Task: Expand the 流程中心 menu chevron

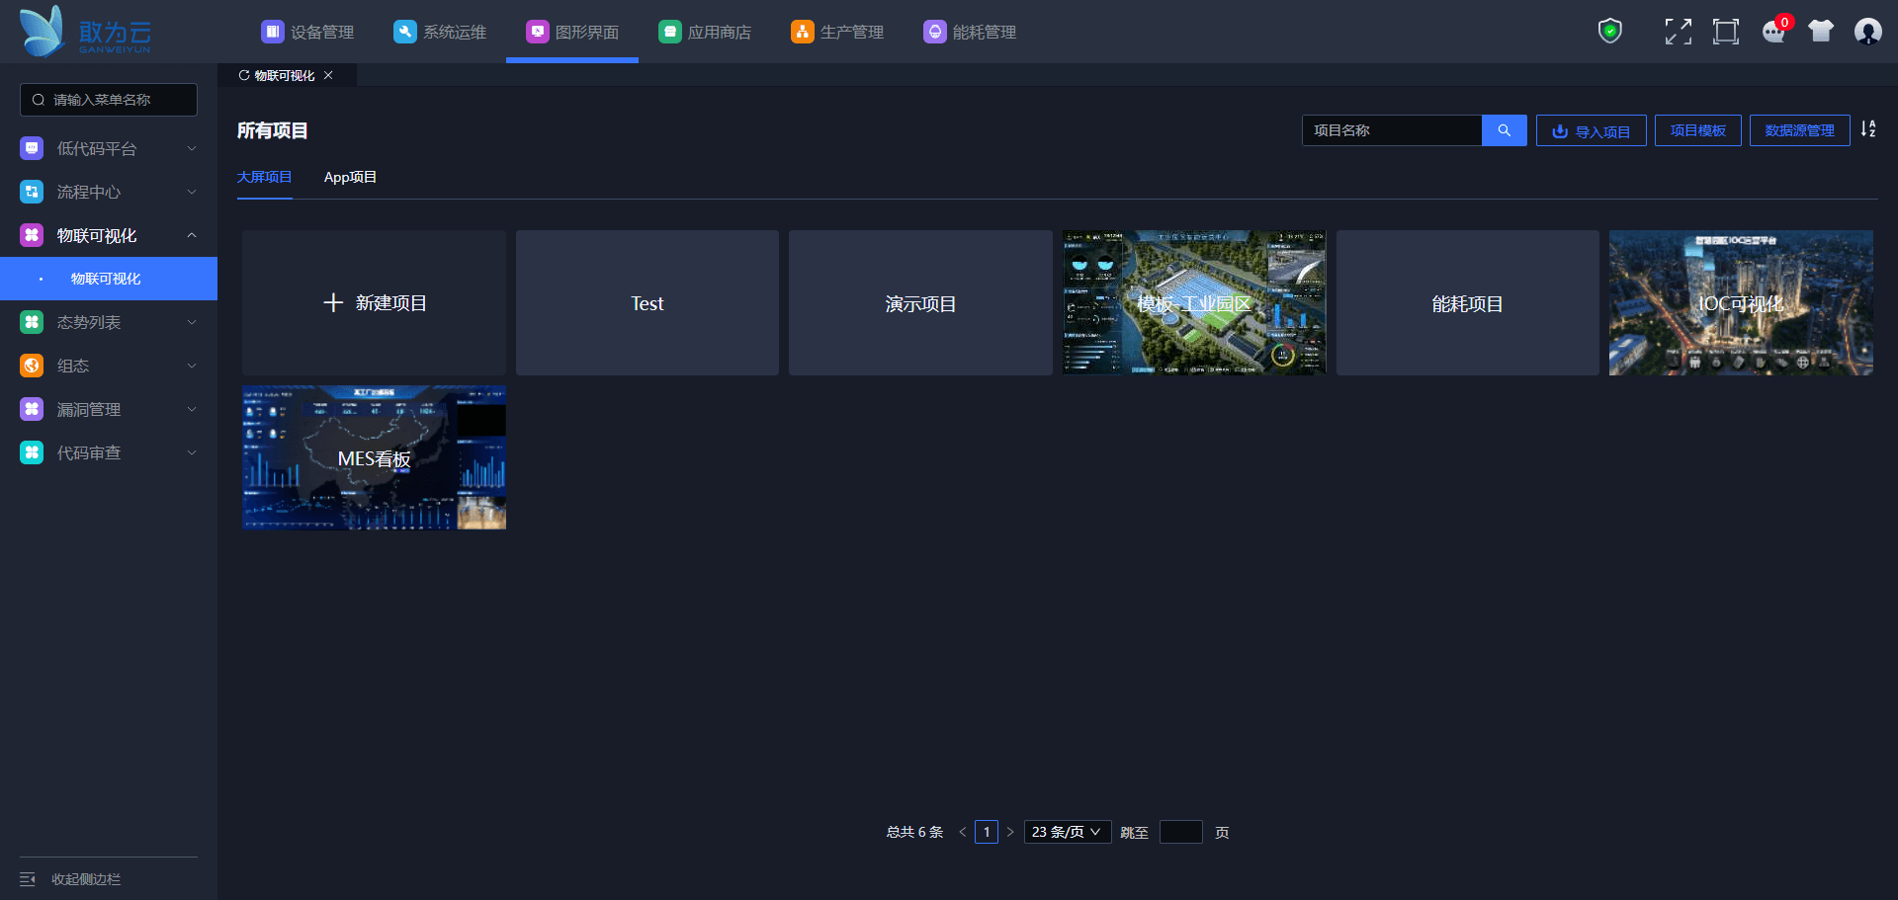Action: tap(192, 192)
